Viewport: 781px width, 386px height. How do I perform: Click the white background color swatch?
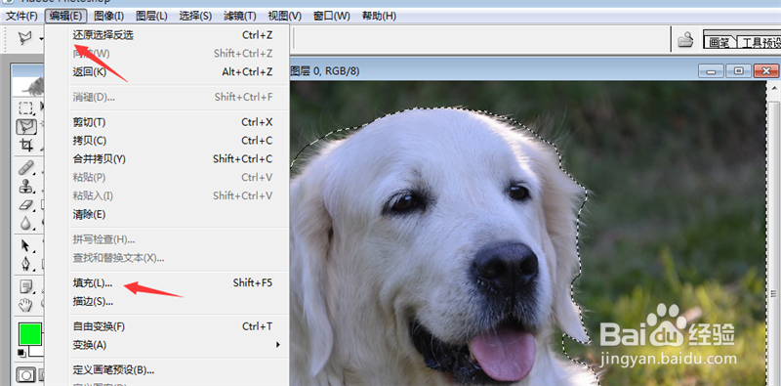tap(36, 351)
